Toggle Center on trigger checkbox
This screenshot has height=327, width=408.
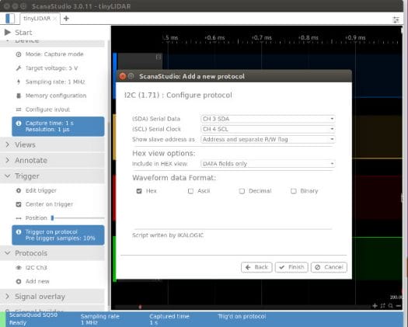point(19,204)
